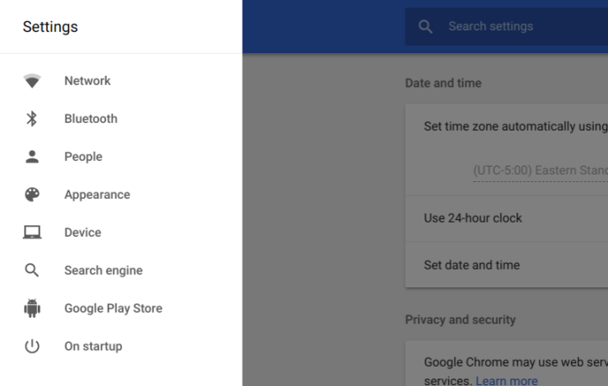Viewport: 608px width, 386px height.
Task: Navigate to the People label in the sidebar
Action: (x=83, y=157)
